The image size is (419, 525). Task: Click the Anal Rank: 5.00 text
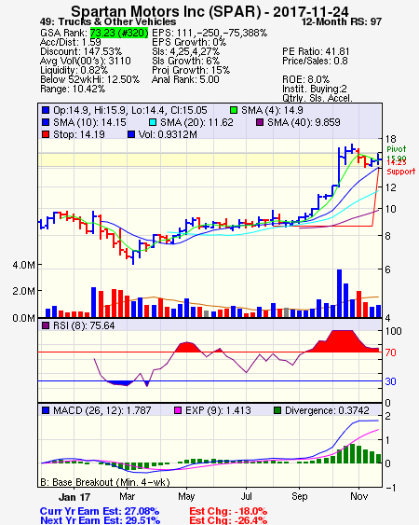185,79
